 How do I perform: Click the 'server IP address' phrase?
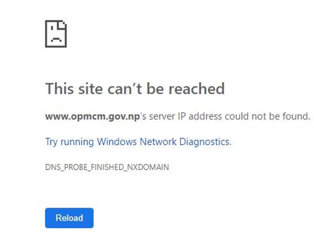coord(185,116)
